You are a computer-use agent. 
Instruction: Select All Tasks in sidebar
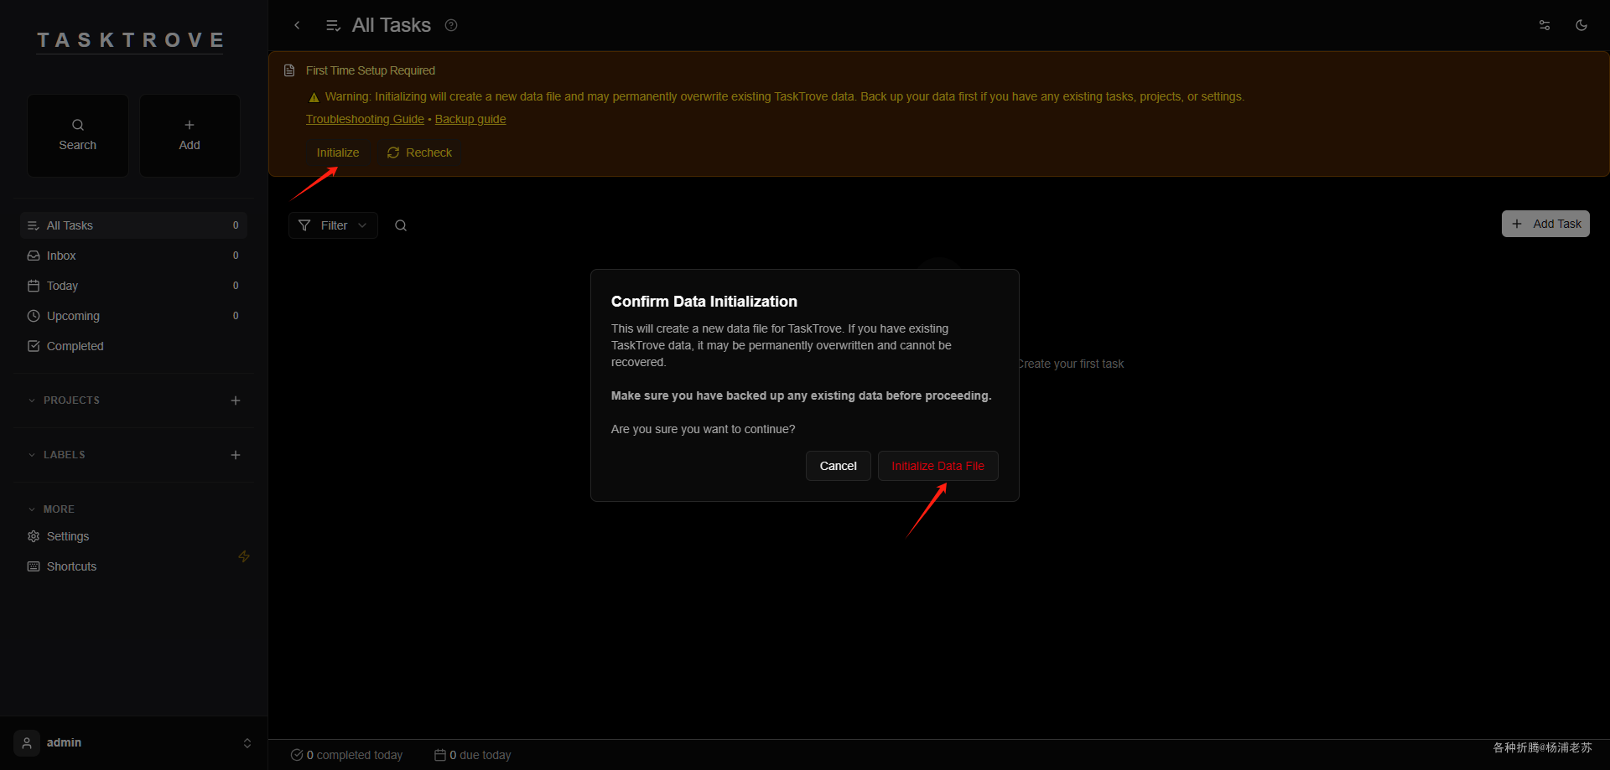pyautogui.click(x=133, y=225)
